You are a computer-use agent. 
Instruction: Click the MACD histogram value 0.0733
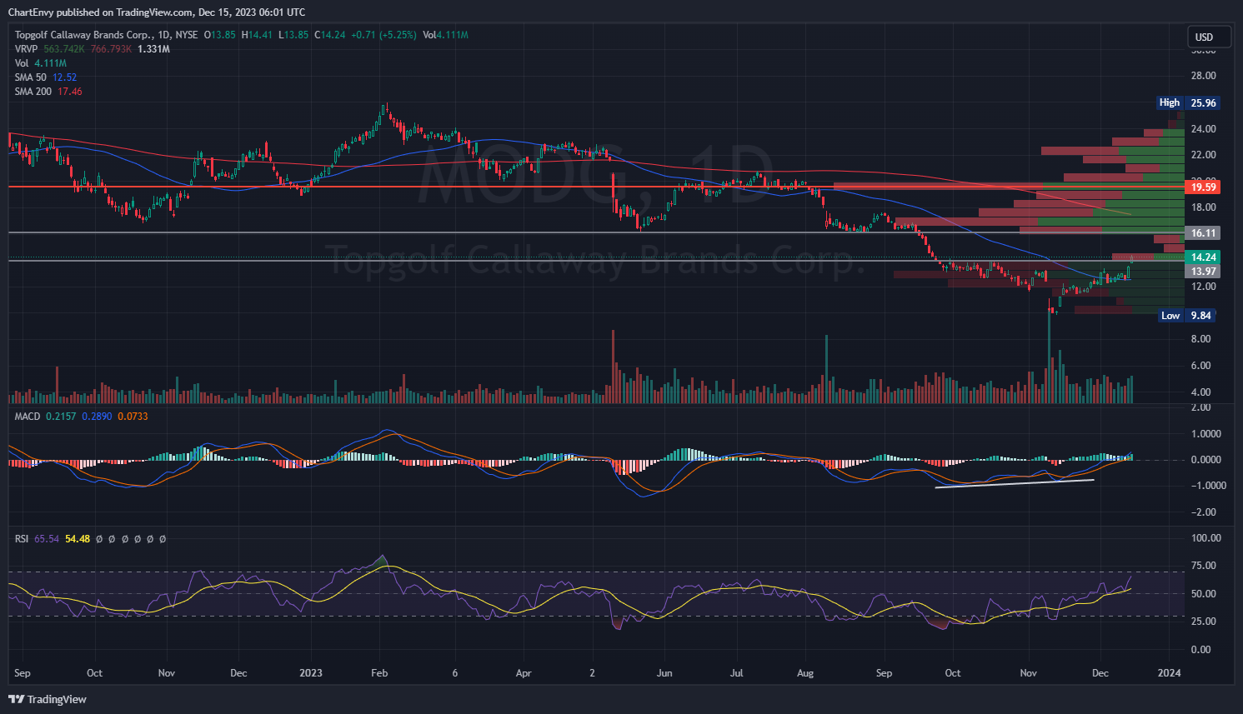[x=133, y=416]
